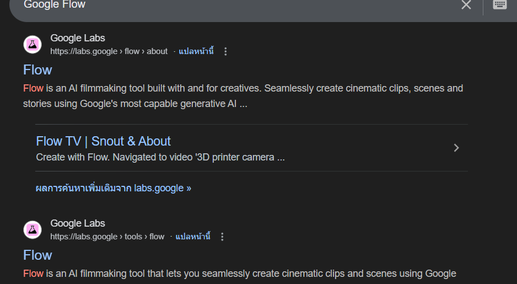Click the labs.google › flow › about breadcrumb URL
517x284 pixels.
109,51
